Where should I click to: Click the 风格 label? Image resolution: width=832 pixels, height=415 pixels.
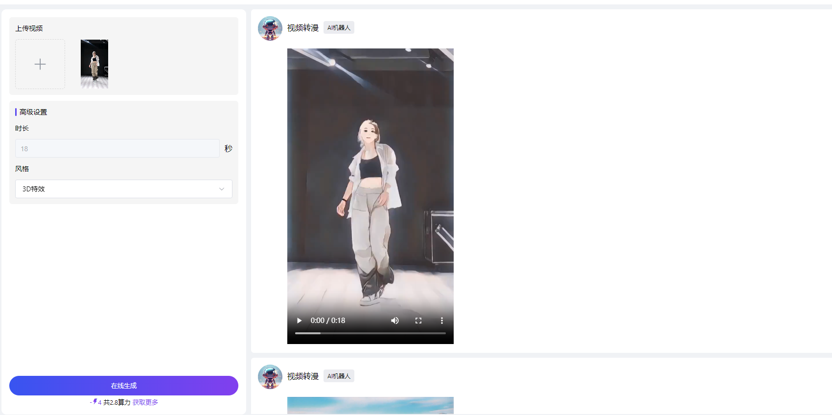click(x=22, y=169)
